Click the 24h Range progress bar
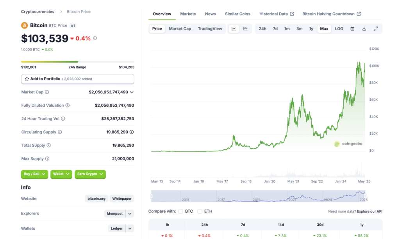 78,62
